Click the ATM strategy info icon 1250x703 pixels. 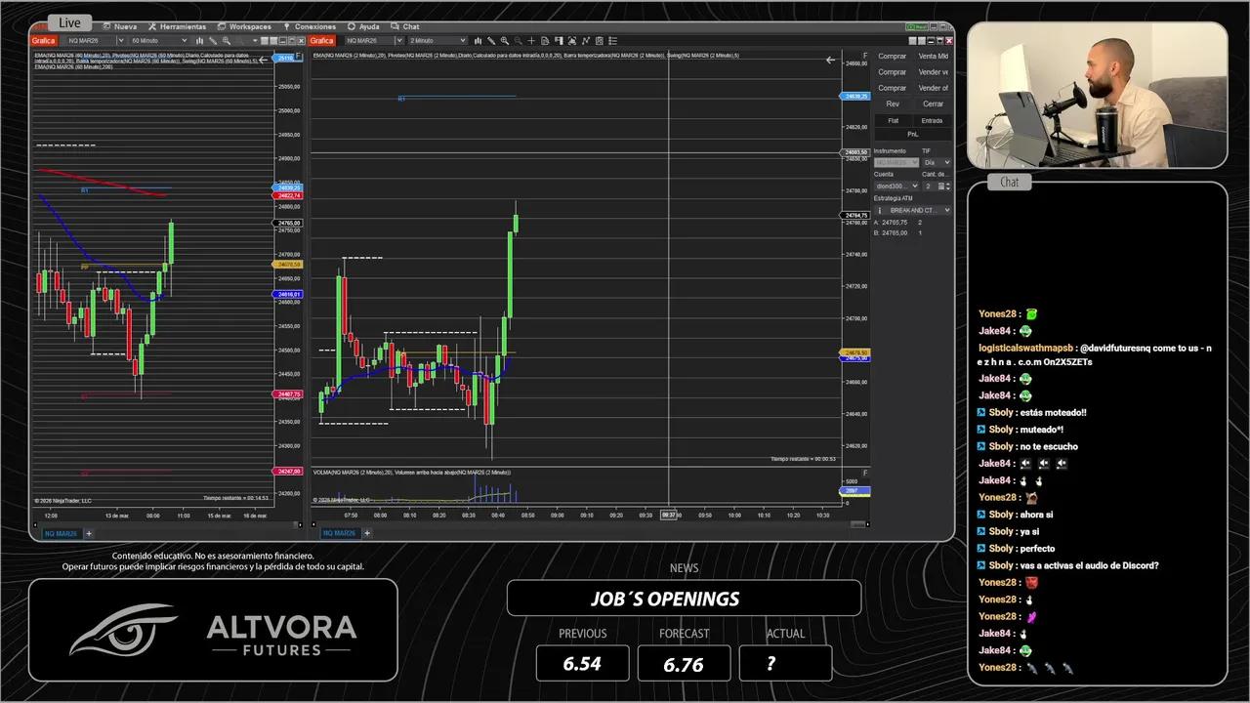(x=879, y=210)
